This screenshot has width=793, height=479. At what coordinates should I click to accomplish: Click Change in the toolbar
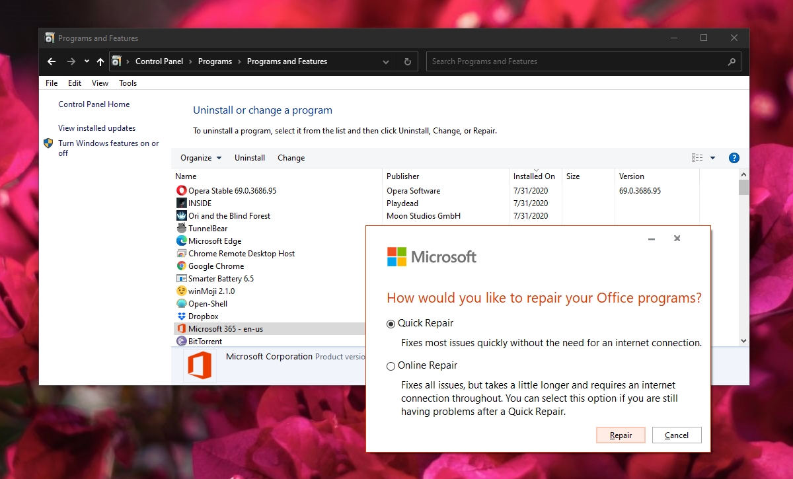[x=291, y=158]
